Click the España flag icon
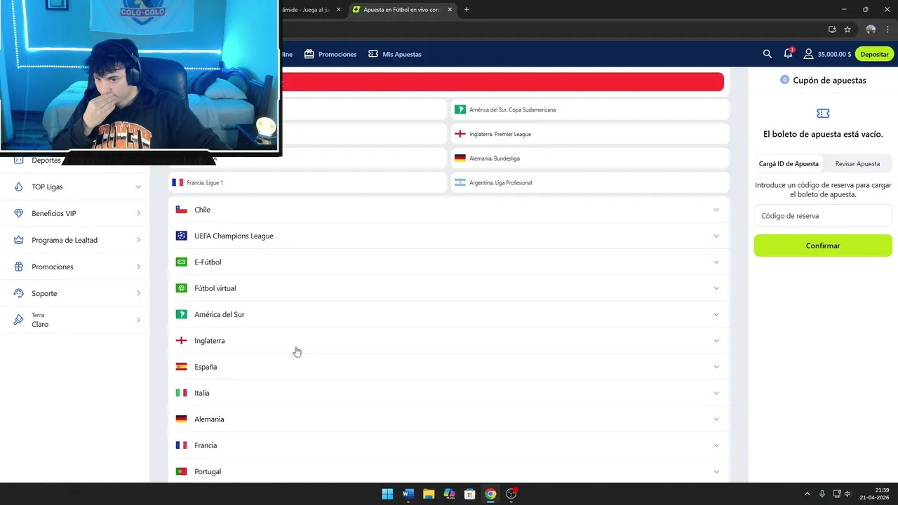This screenshot has height=505, width=898. [x=181, y=367]
